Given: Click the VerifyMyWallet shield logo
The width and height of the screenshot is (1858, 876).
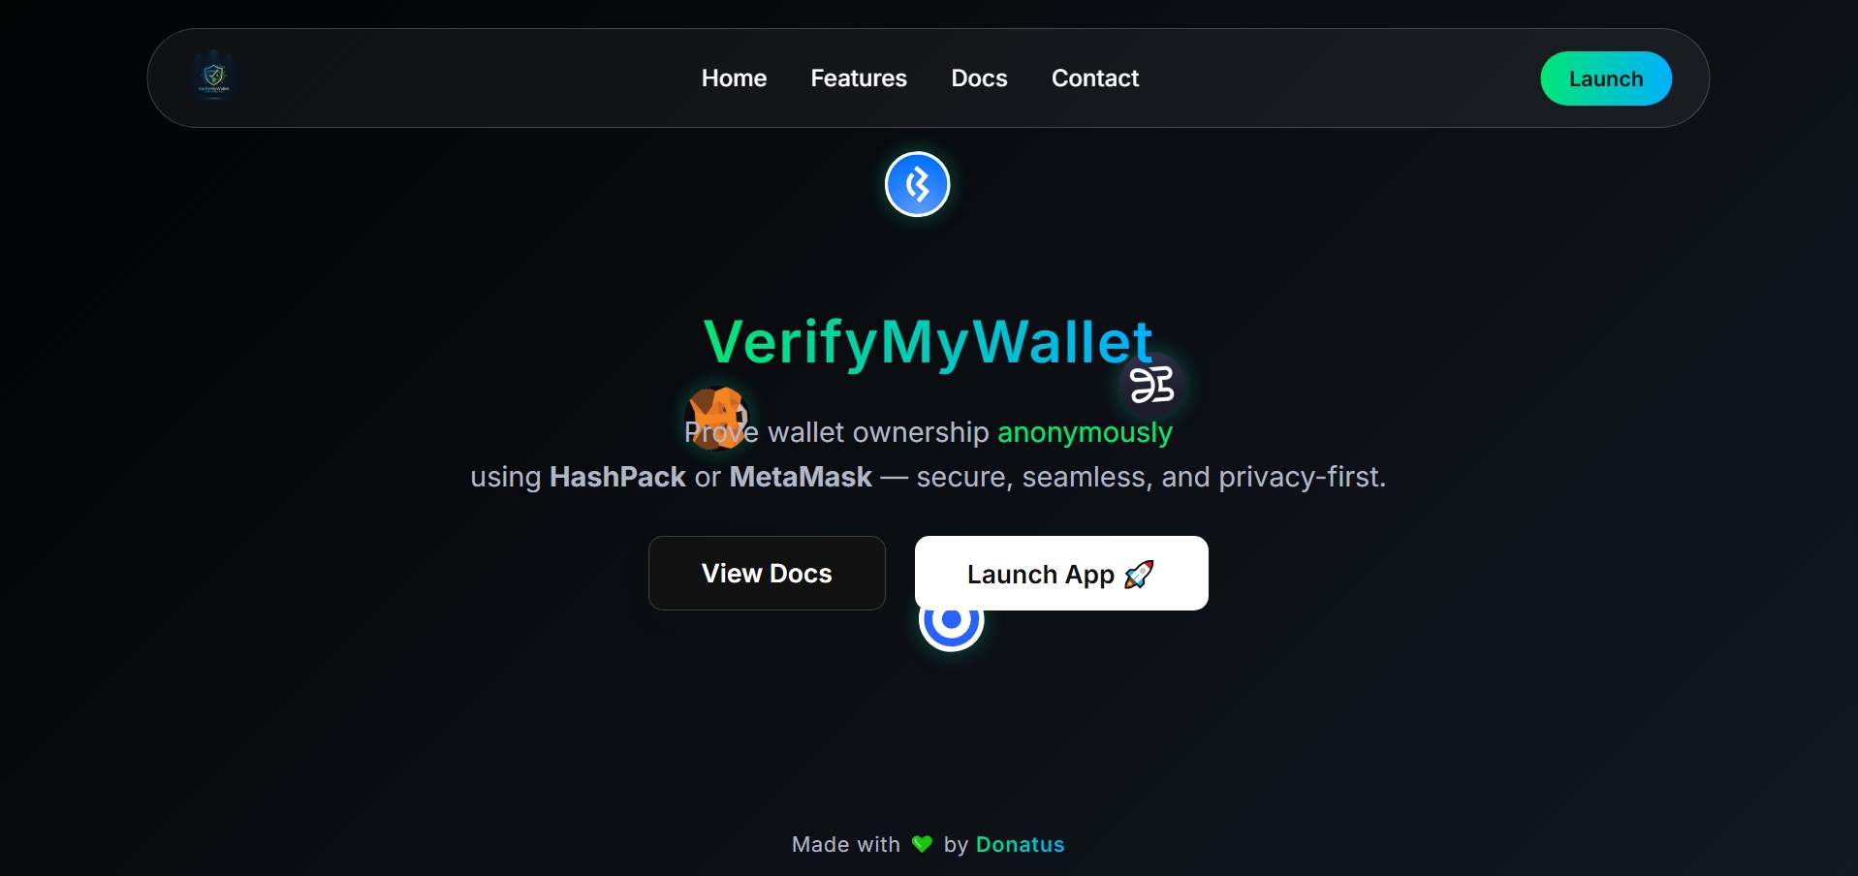Looking at the screenshot, I should click(x=214, y=77).
